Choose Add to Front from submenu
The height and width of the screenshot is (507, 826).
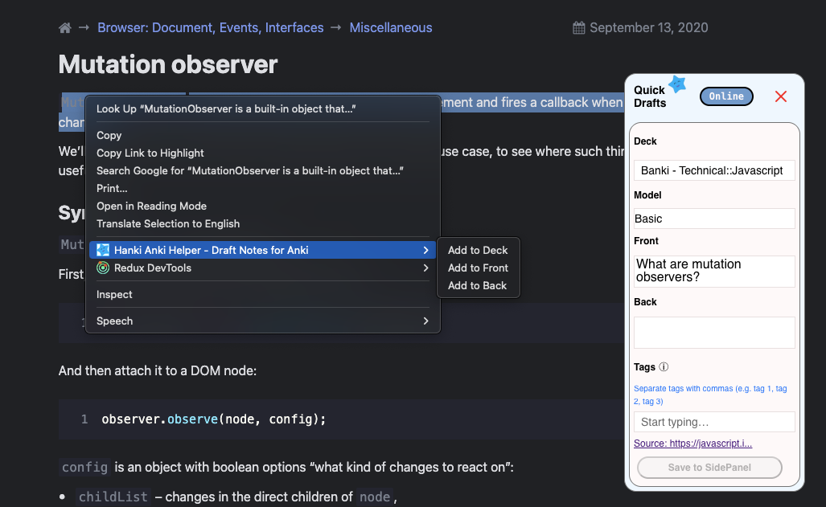point(478,268)
